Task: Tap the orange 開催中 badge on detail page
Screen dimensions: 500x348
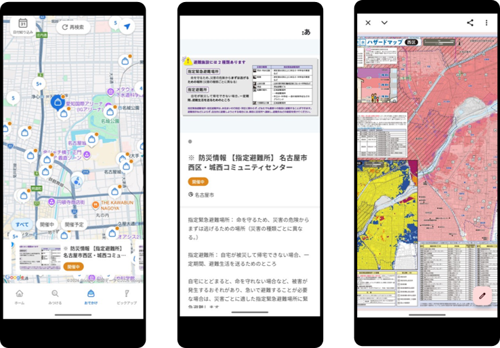Action: tap(198, 182)
